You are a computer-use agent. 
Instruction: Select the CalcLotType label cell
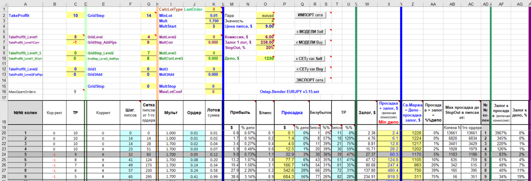click(x=171, y=9)
